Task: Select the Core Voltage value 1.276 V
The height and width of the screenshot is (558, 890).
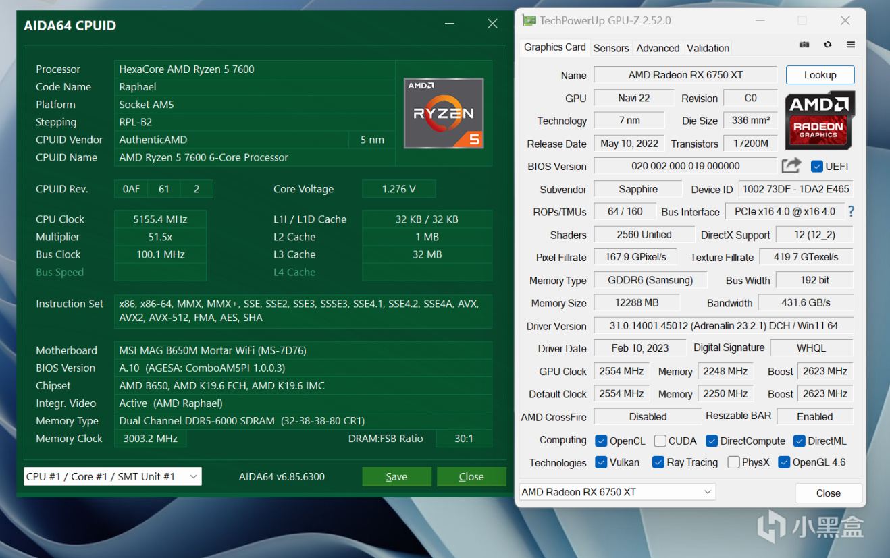Action: click(x=398, y=189)
